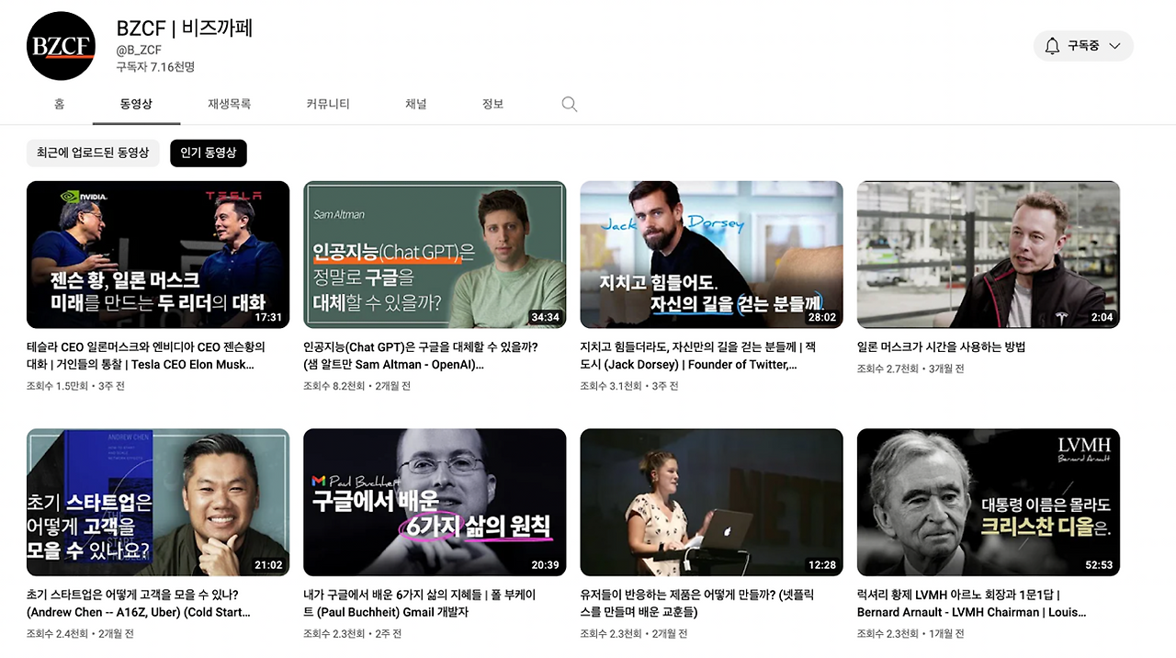Select the 인기 동영상 filter chip

[x=209, y=153]
